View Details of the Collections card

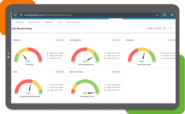[59, 40]
